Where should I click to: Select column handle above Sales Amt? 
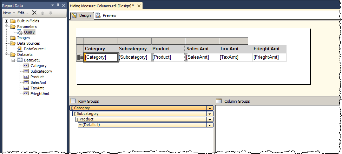click(x=202, y=41)
